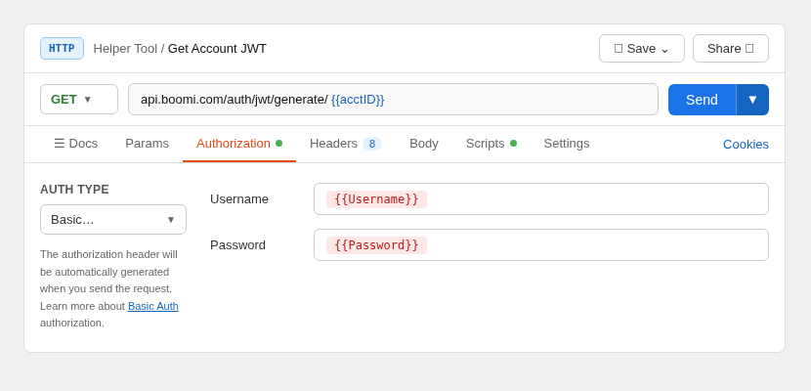
Task: Click the Username input field
Action: [x=541, y=199]
